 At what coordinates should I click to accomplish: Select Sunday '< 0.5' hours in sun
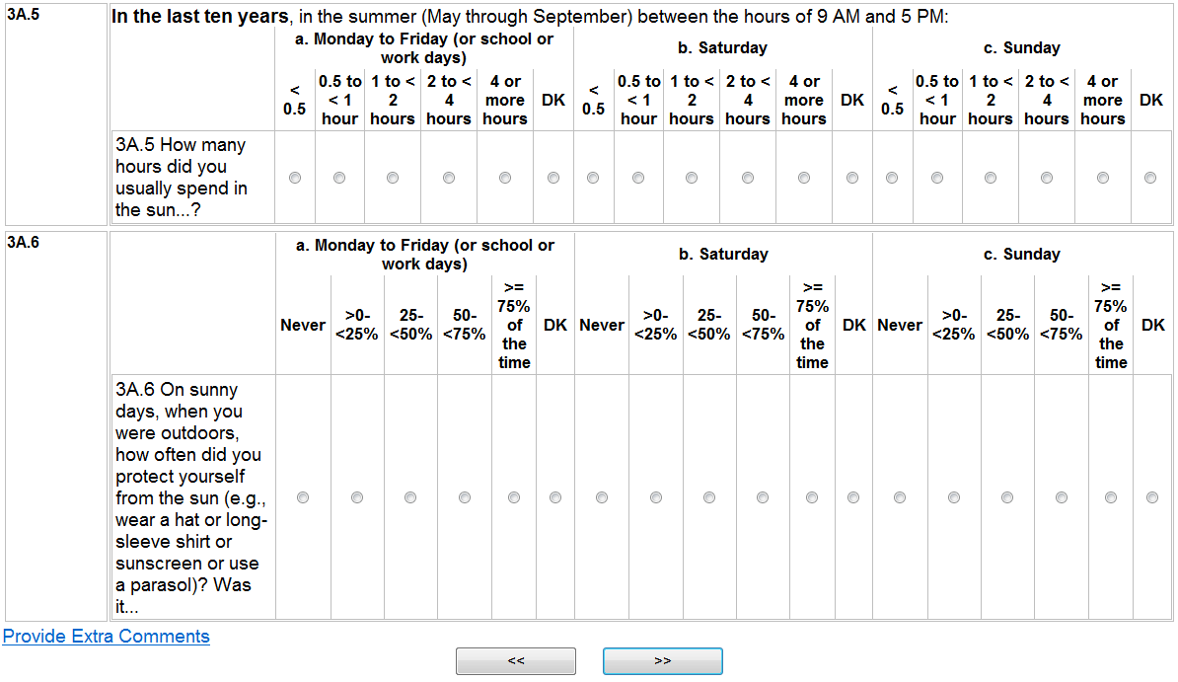point(892,178)
